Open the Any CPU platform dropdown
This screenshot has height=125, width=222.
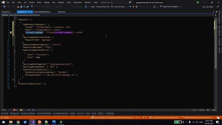pyautogui.click(x=63, y=7)
